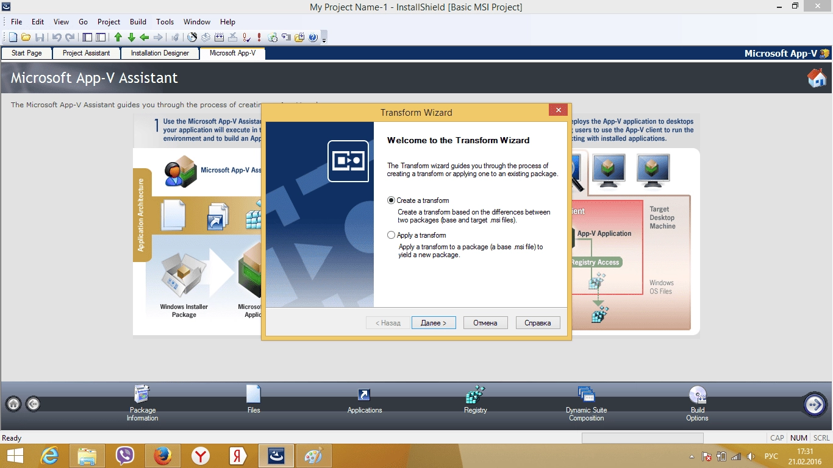The width and height of the screenshot is (833, 468).
Task: Click the green up arrow toolbar icon
Action: 118,38
